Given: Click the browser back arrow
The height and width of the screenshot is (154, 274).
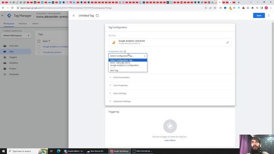Looking at the screenshot, I should [x=3, y=8].
